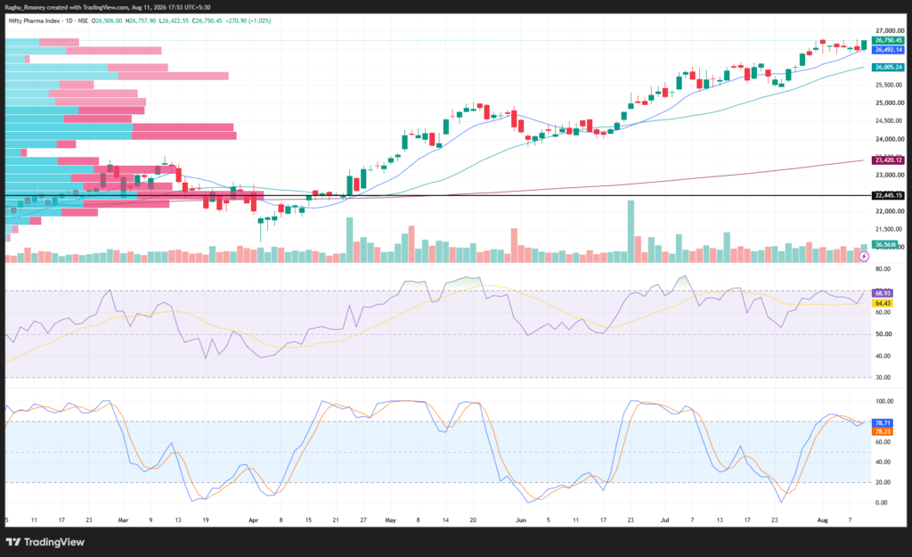Click the TradingView logo at bottom left
912x557 pixels.
coord(45,542)
